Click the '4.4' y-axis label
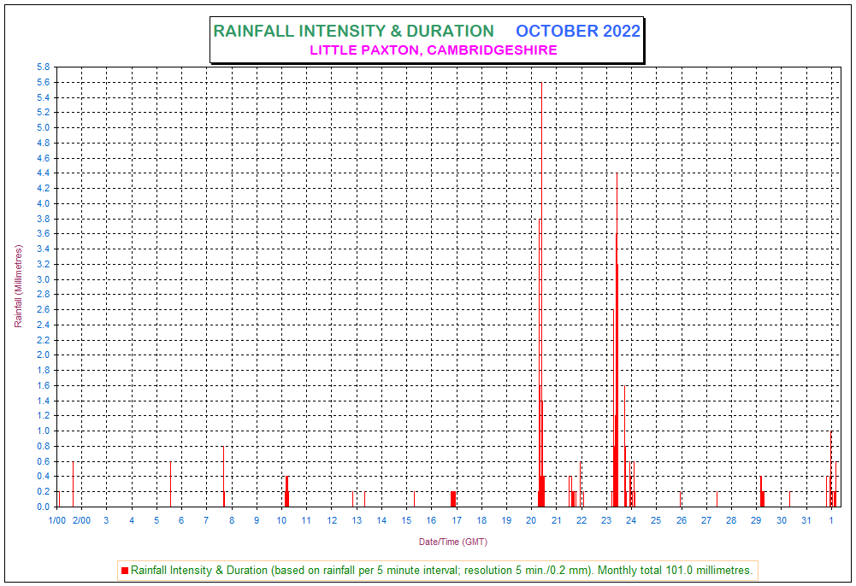The height and width of the screenshot is (586, 856). tap(43, 173)
